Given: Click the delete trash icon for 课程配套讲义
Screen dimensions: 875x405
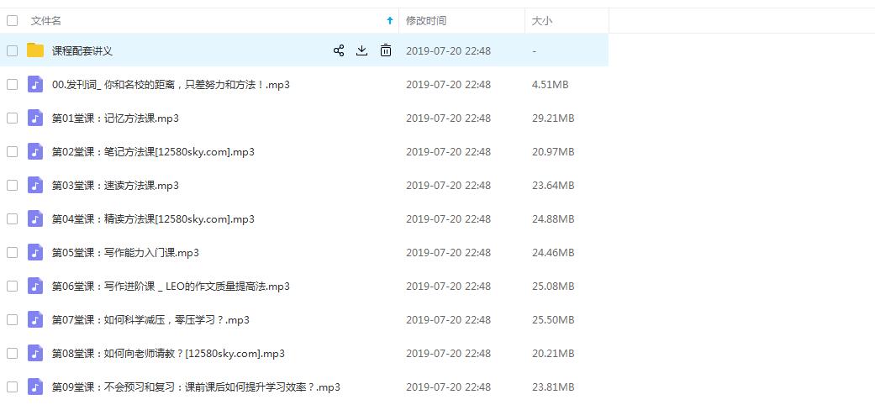Looking at the screenshot, I should (386, 50).
